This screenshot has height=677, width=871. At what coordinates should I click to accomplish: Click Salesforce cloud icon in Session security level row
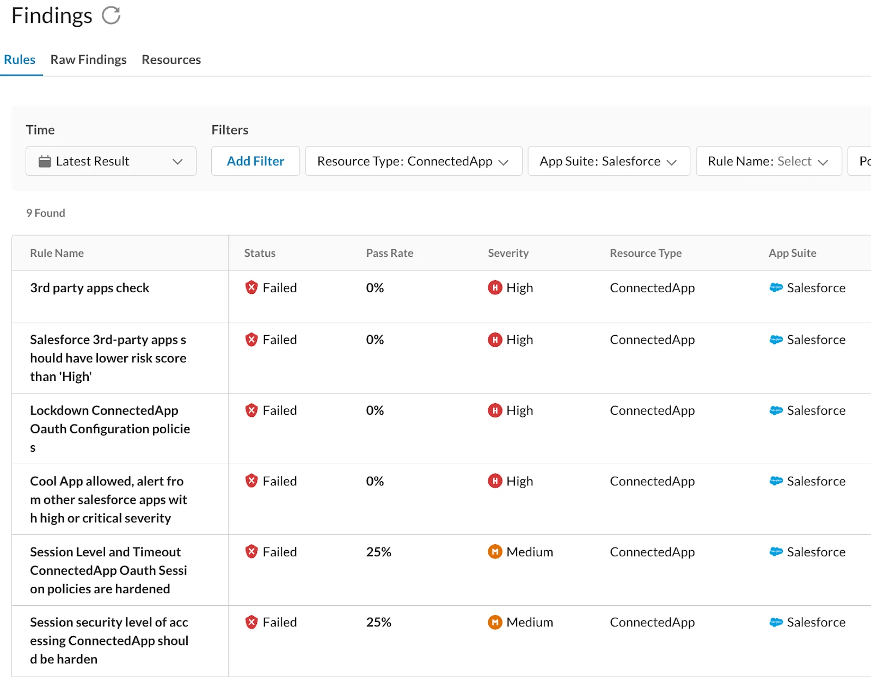pos(776,622)
